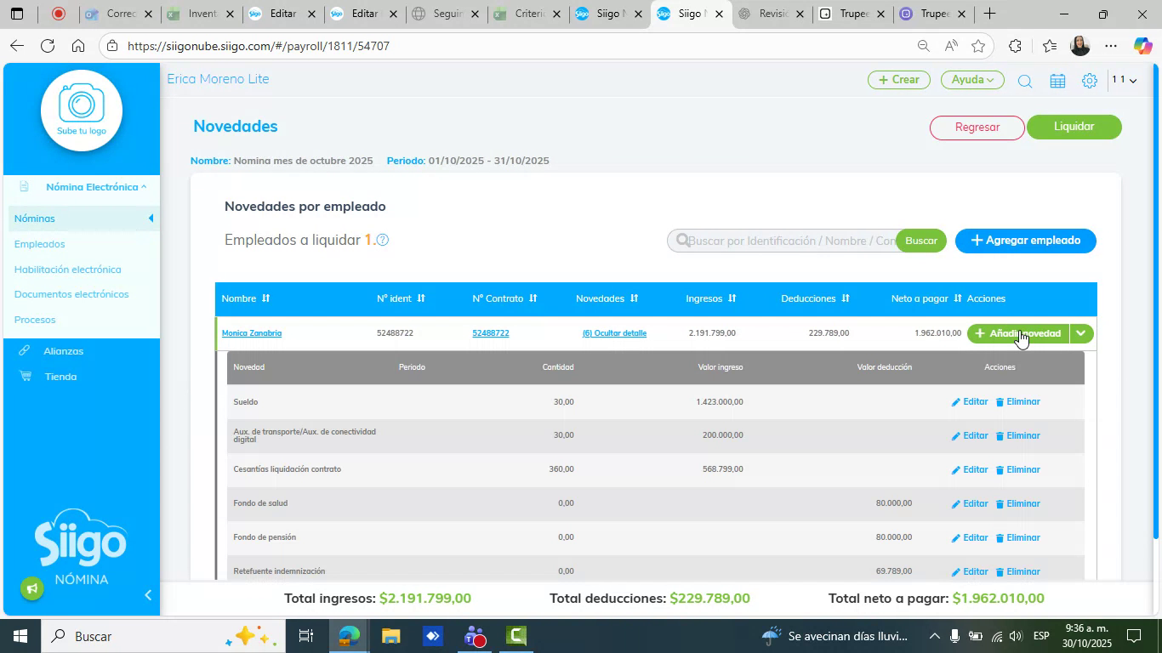Screen dimensions: 1162x653
Task: Open Windows Start menu
Action: (19, 636)
